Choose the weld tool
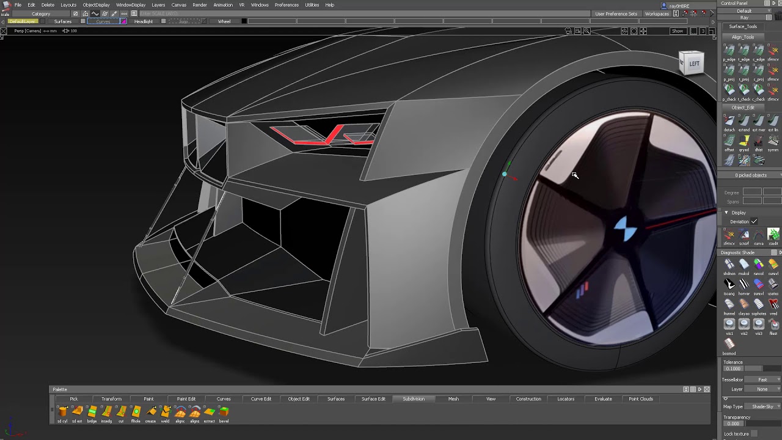The height and width of the screenshot is (440, 782). coord(165,412)
